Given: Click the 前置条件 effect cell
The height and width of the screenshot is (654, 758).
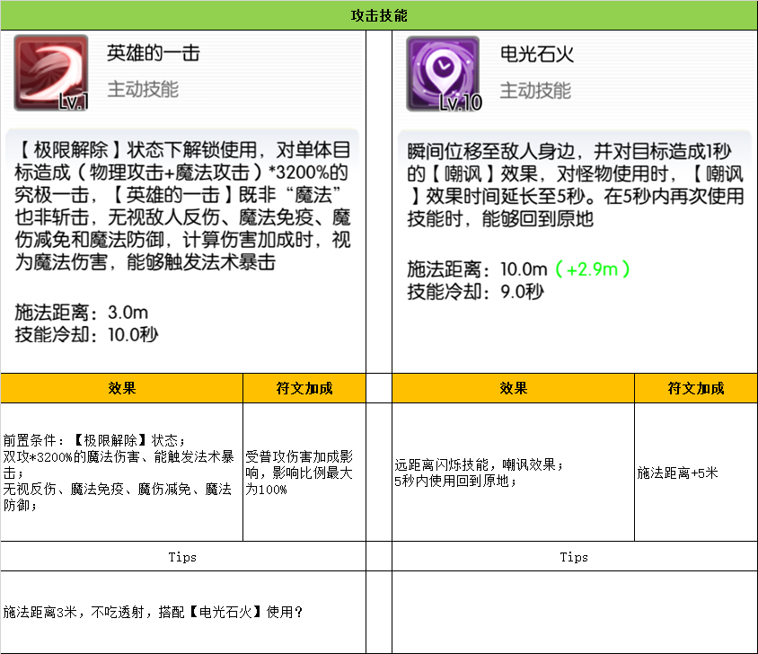Looking at the screenshot, I should point(122,473).
